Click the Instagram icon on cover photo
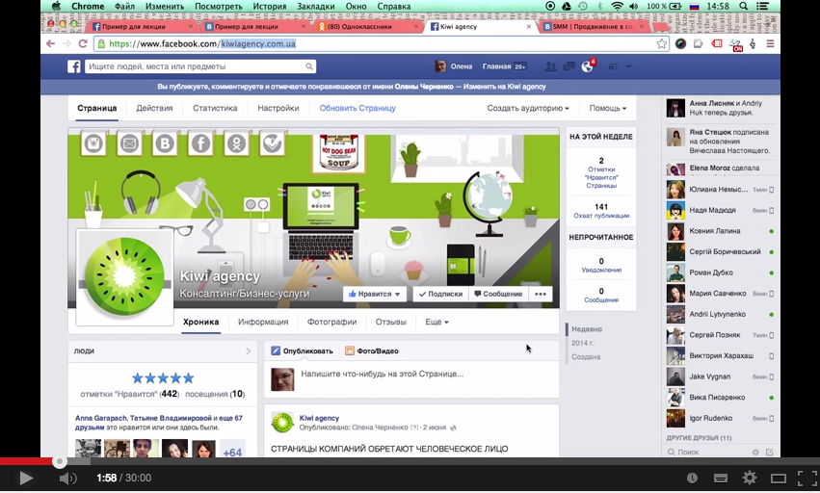The height and width of the screenshot is (493, 820). click(x=94, y=143)
